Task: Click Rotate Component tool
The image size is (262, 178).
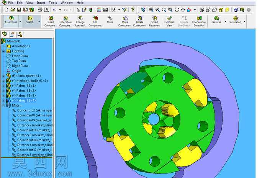Action: 140,21
